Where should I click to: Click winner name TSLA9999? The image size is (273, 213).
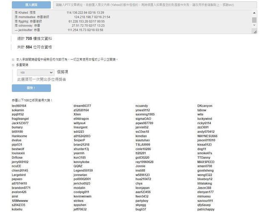(x=143, y=145)
